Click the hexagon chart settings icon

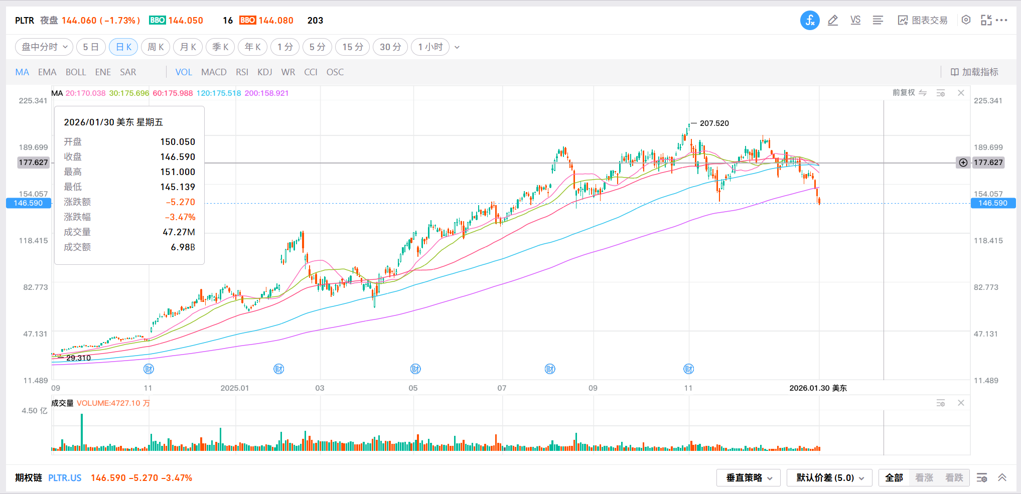[966, 20]
